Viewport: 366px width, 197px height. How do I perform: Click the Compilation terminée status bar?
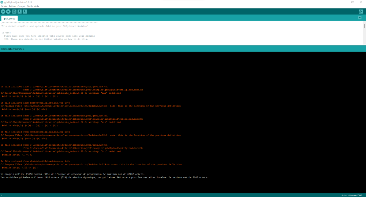(183, 49)
